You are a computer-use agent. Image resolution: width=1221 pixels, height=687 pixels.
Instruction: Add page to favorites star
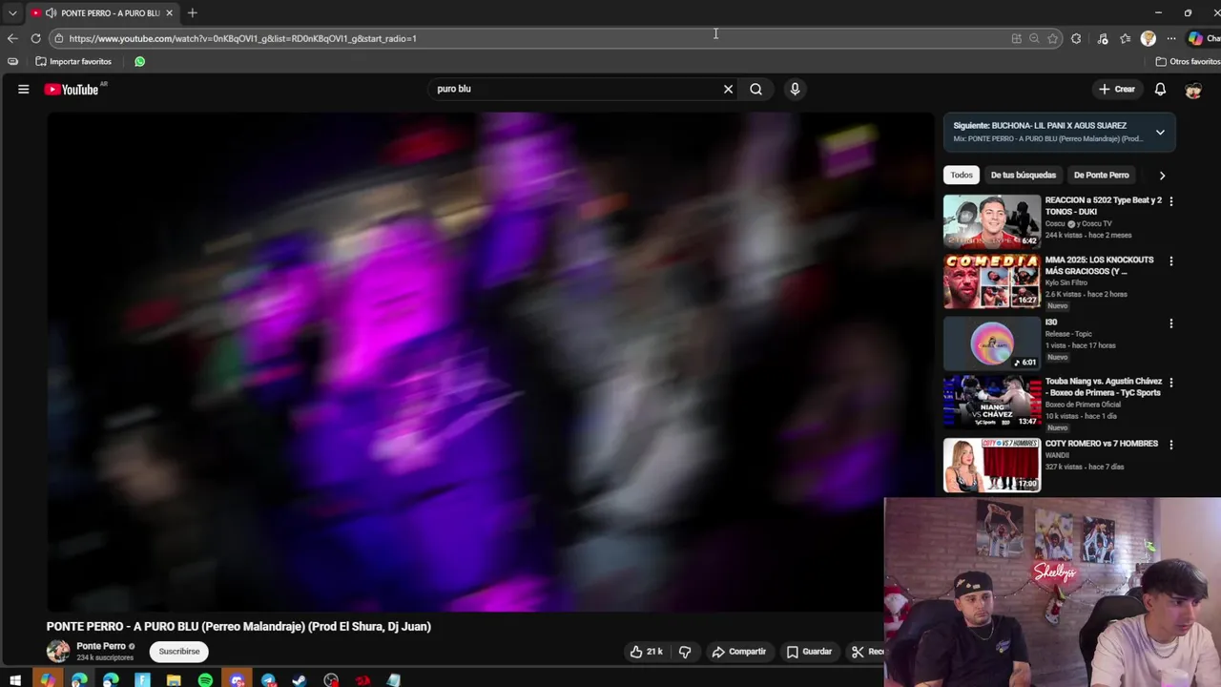pos(1053,38)
